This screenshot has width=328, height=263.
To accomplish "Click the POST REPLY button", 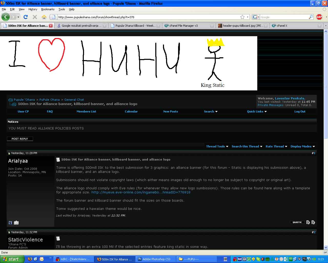I will coord(20,139).
